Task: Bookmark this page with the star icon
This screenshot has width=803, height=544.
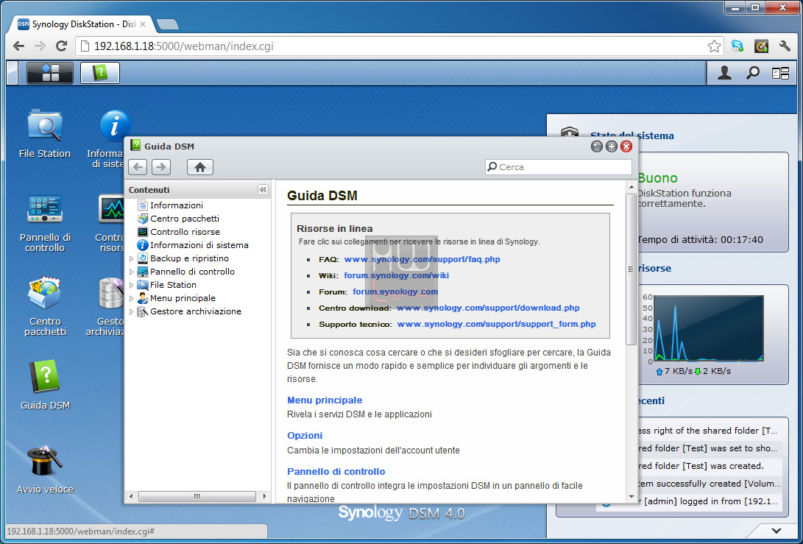Action: pos(714,46)
